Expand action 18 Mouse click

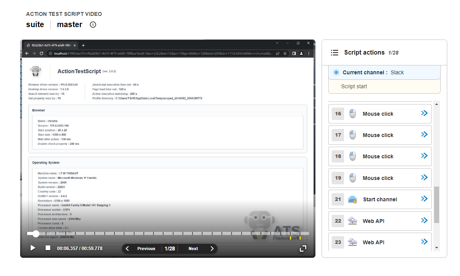(x=424, y=156)
